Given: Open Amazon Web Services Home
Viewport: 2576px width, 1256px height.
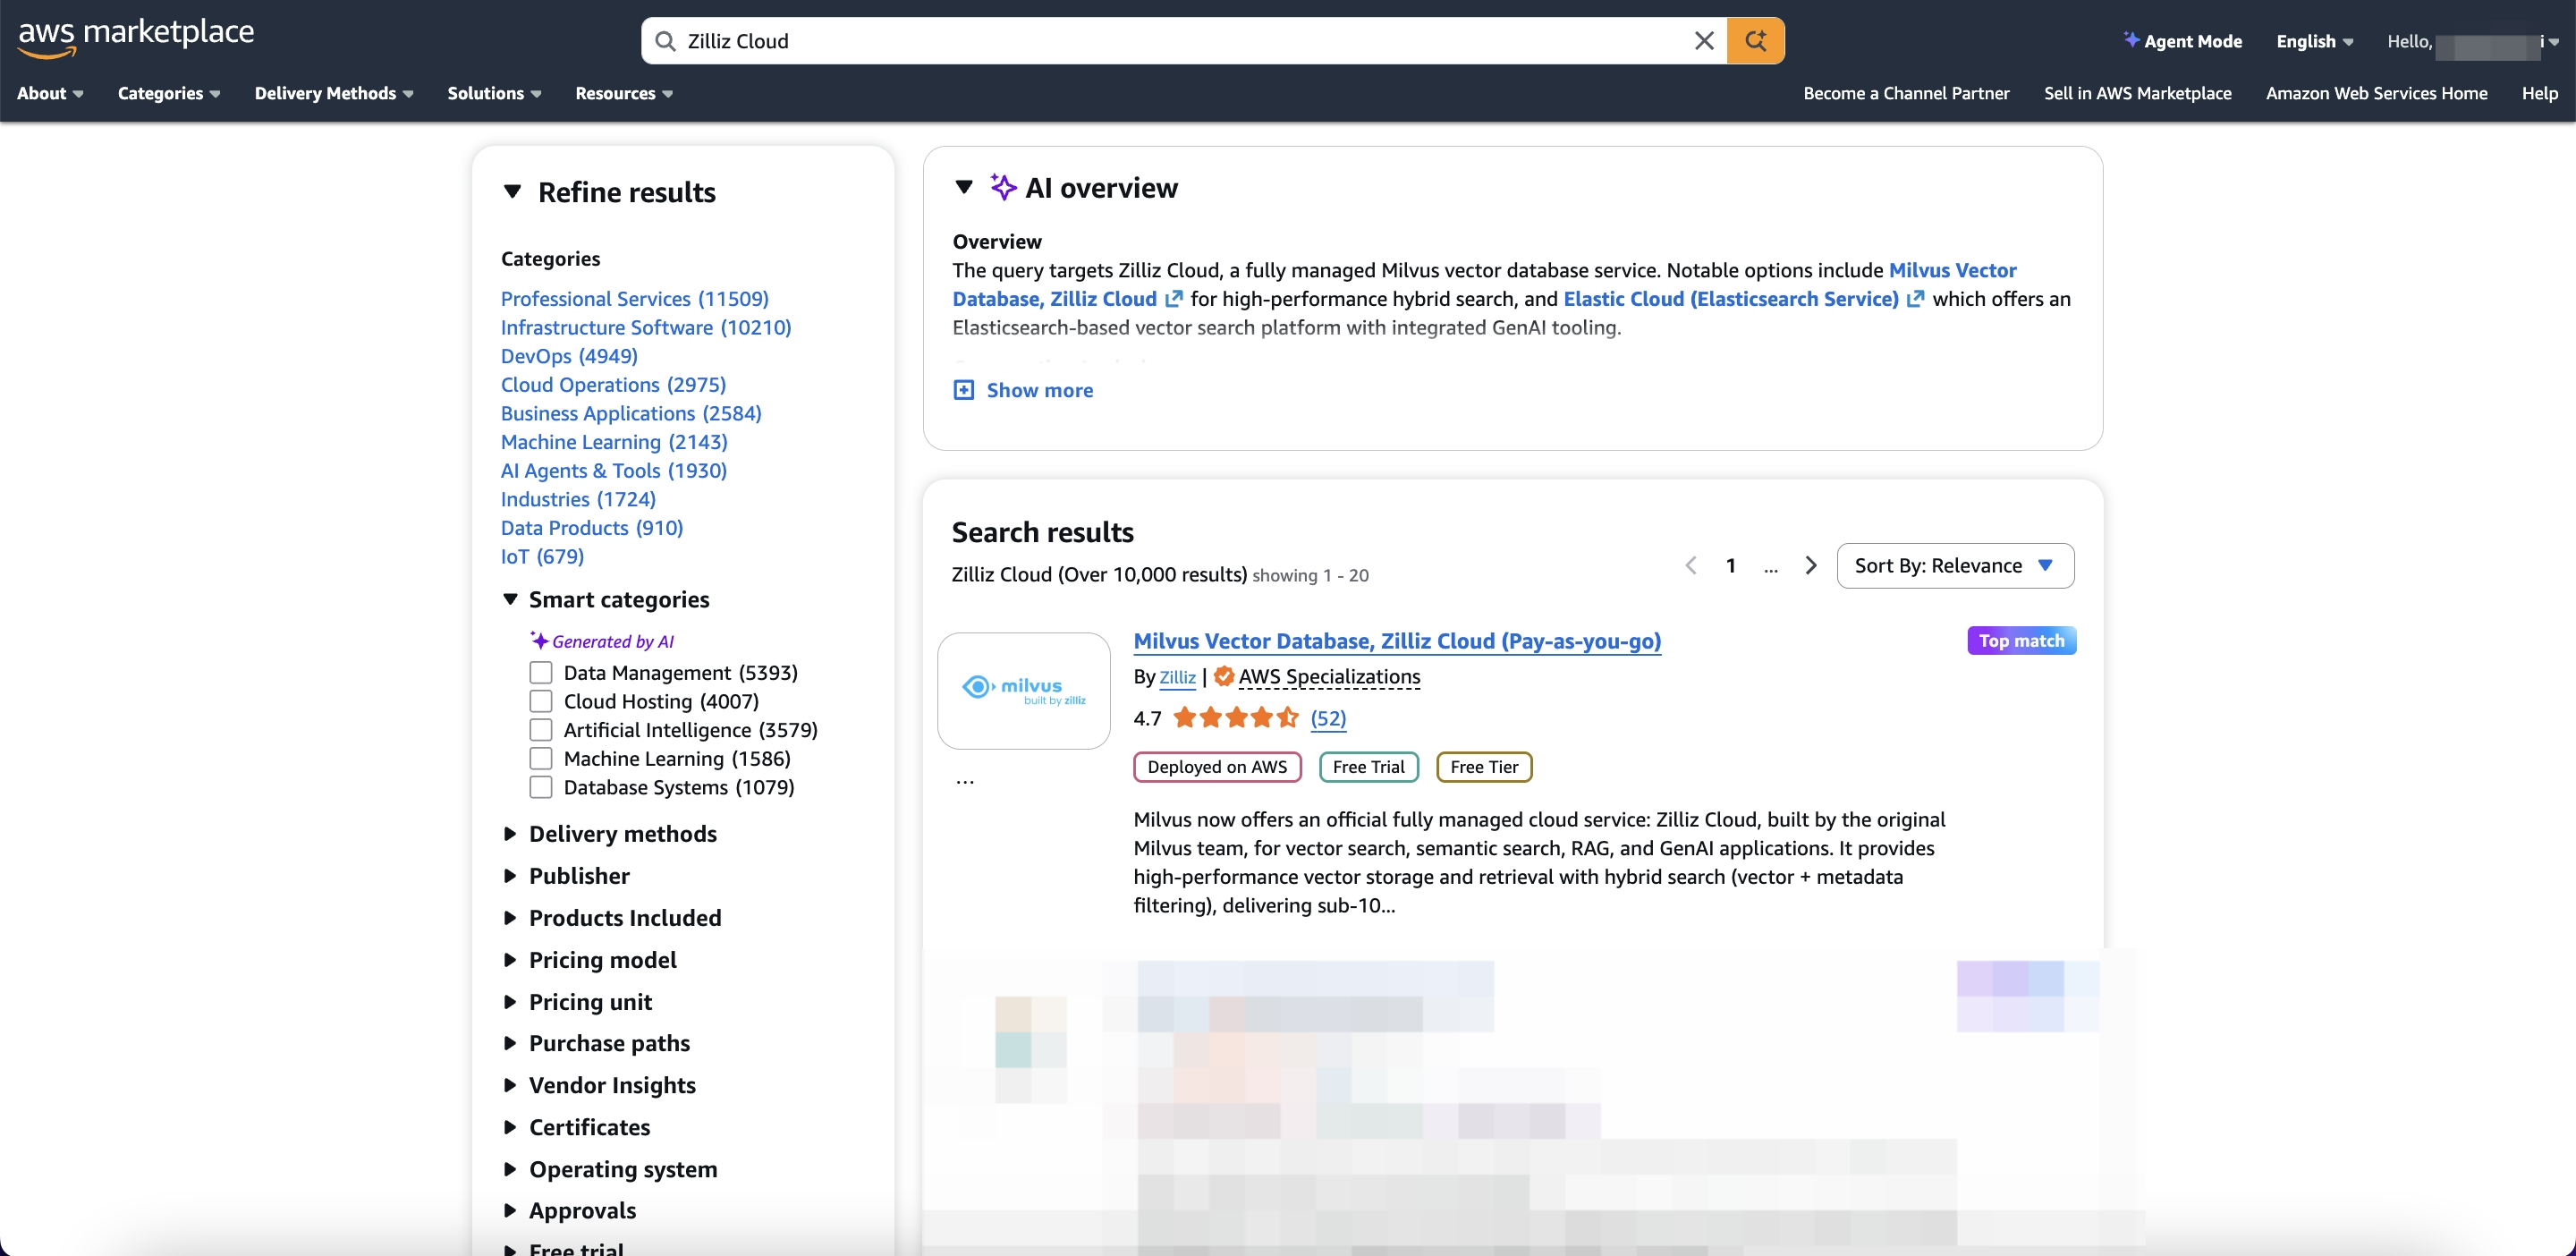Looking at the screenshot, I should pyautogui.click(x=2376, y=93).
